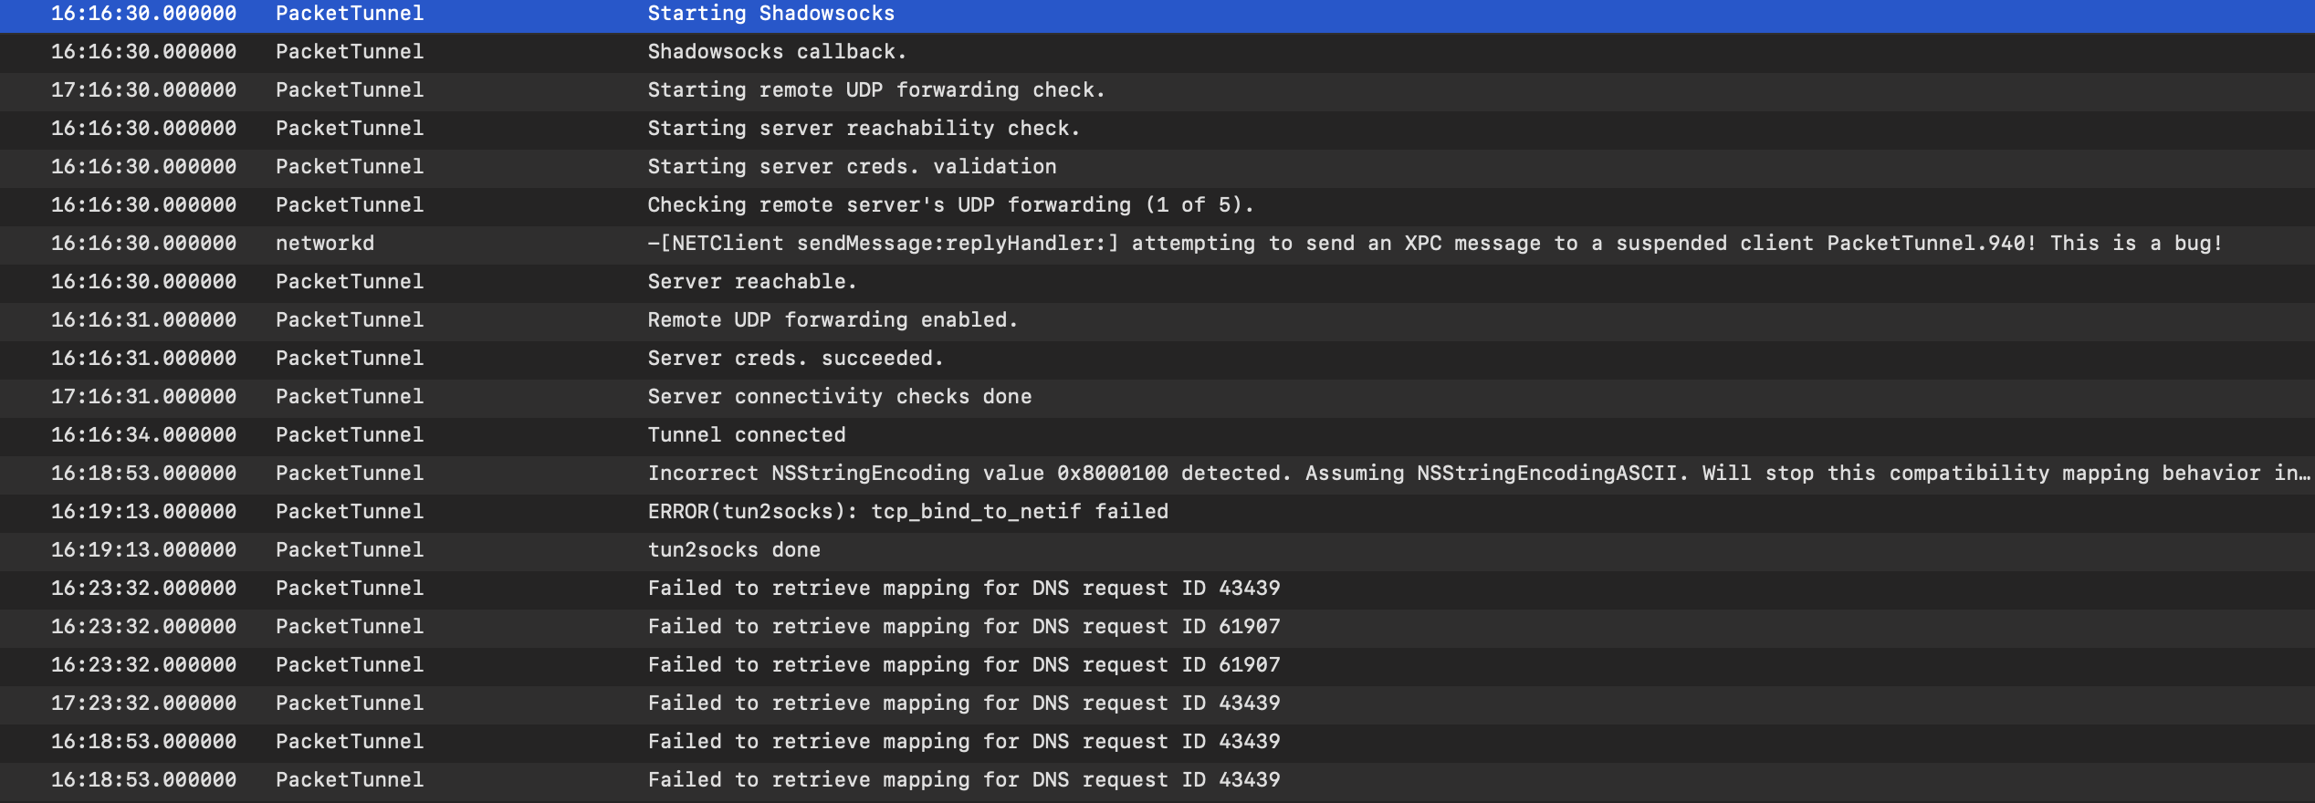Screen dimensions: 2315x803
Task: Click PacketTunnel in the ERROR(tun2socks) row
Action: [350, 512]
